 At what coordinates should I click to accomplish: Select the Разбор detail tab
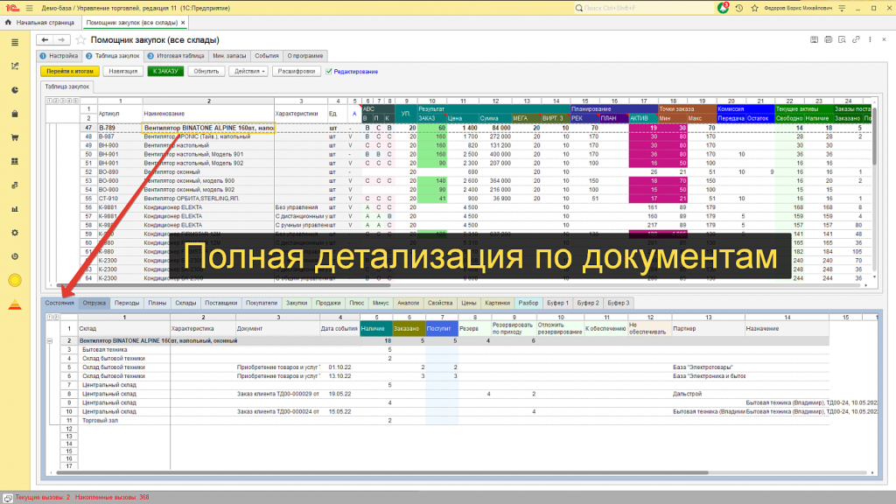(x=528, y=303)
